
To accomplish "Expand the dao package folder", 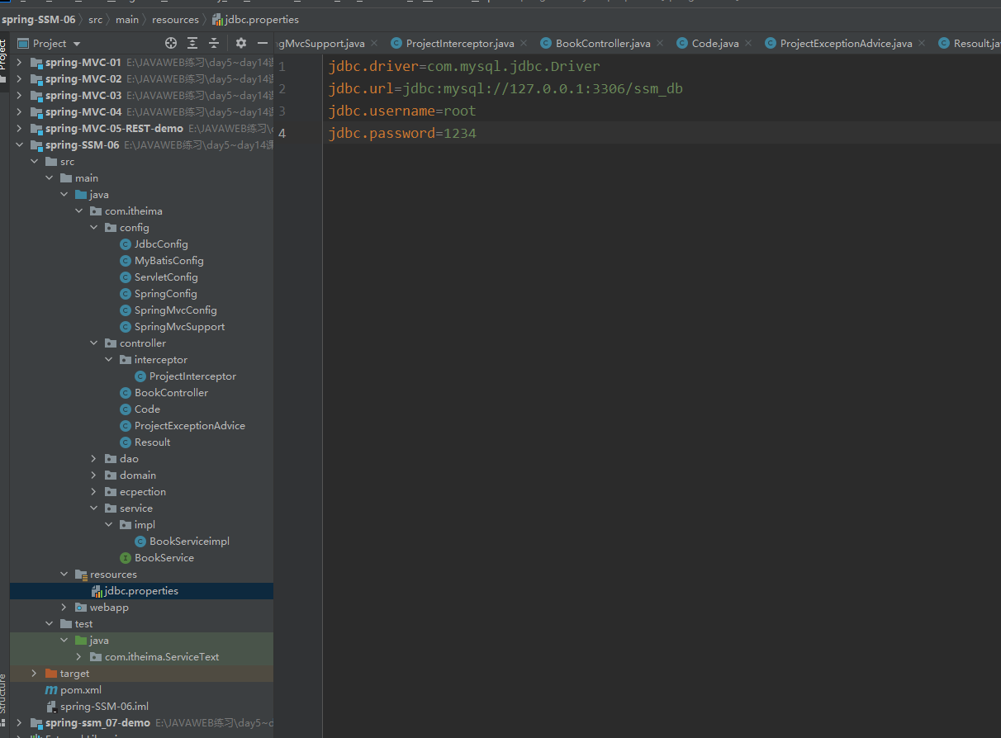I will (x=94, y=459).
